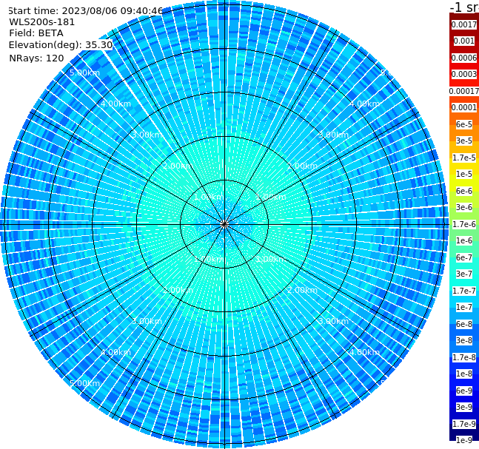Select the 3e-7 colorbar label
Viewport: 479px width, 449px height.
(x=464, y=274)
